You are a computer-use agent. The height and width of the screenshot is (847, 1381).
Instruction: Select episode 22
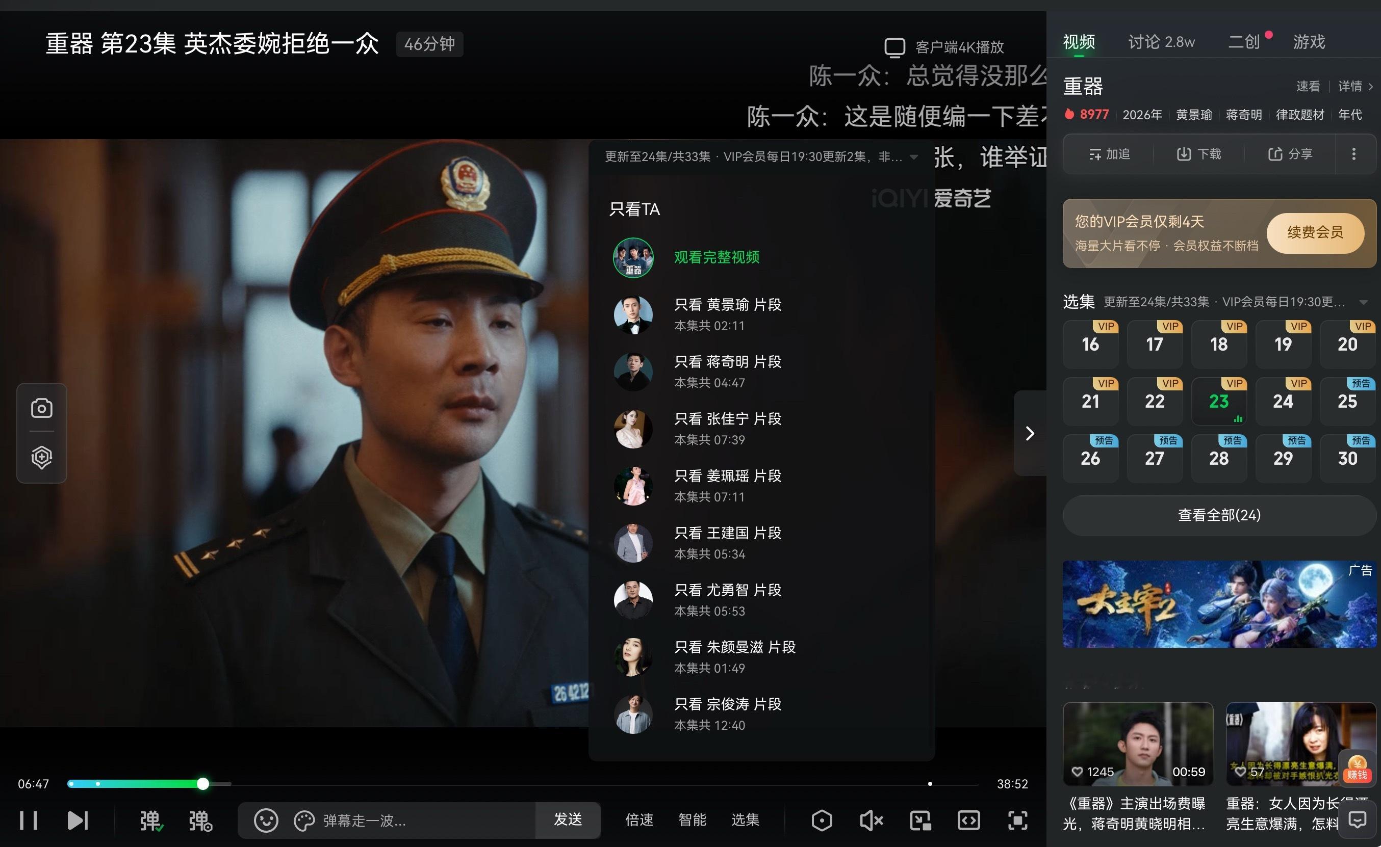pos(1155,401)
